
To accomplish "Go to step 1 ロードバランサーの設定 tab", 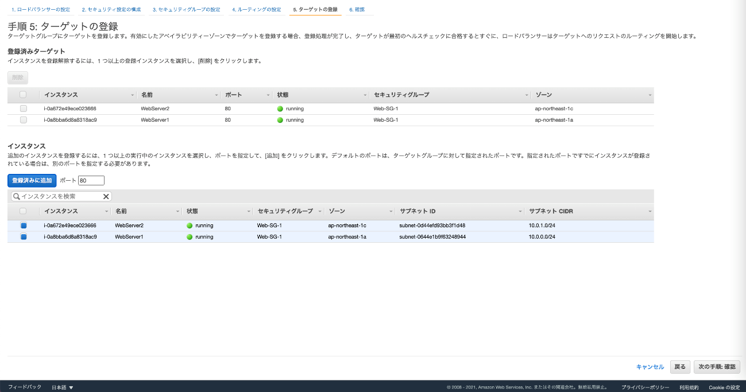I will tap(41, 10).
